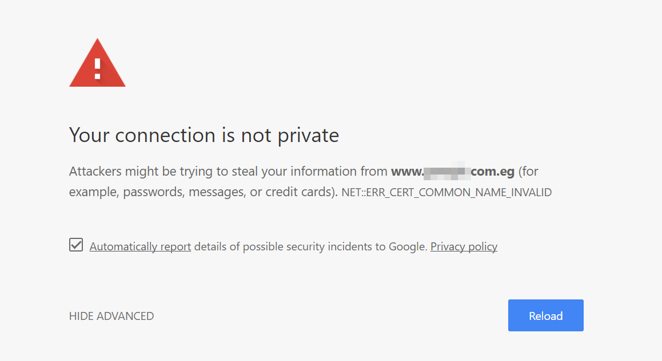
Task: Select the heading Your connection is not private
Action: tap(204, 135)
